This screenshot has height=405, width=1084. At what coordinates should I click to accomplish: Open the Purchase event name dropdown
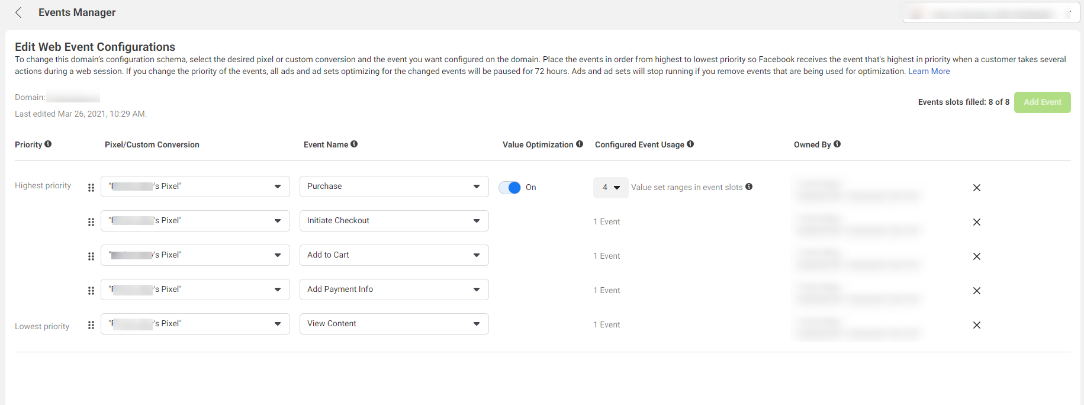(394, 187)
